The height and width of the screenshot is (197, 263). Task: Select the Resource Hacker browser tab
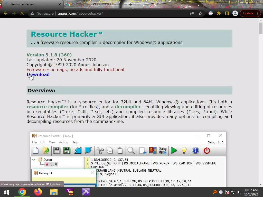(x=32, y=4)
